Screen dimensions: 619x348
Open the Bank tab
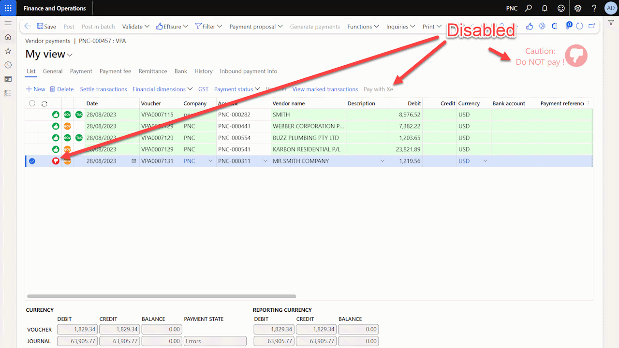(181, 71)
